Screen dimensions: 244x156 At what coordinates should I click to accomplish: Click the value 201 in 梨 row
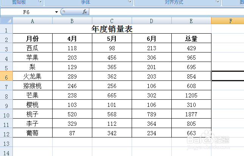(152, 67)
